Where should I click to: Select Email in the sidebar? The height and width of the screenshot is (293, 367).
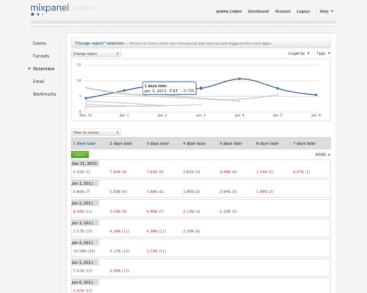coord(39,82)
